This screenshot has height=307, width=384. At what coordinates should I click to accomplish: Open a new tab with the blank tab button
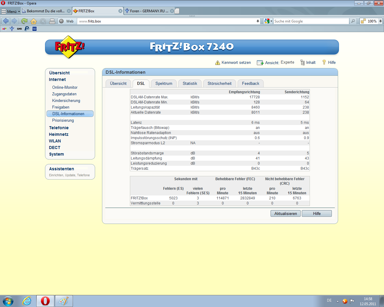pyautogui.click(x=177, y=11)
